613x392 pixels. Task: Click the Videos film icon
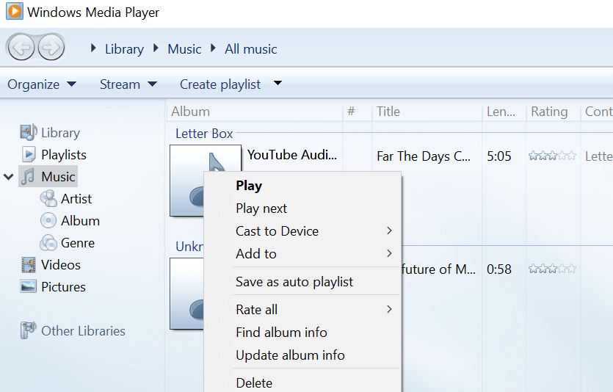pos(28,264)
